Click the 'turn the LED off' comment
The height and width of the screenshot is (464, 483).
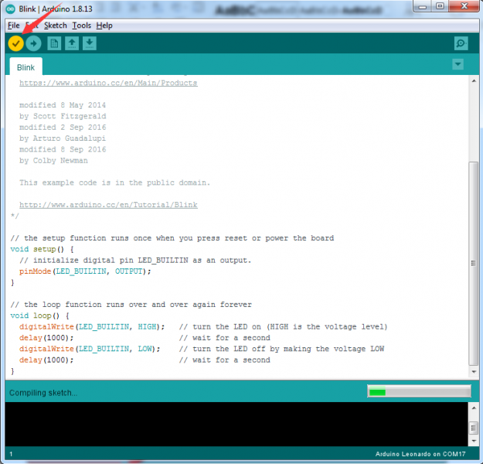(x=281, y=349)
